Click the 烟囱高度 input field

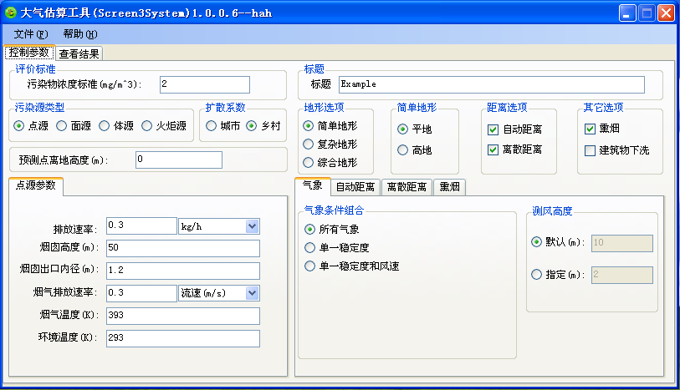point(183,249)
